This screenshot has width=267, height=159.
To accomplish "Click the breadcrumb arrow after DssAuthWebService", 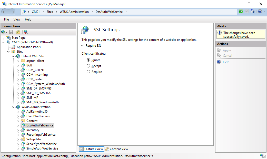I will [126, 12].
